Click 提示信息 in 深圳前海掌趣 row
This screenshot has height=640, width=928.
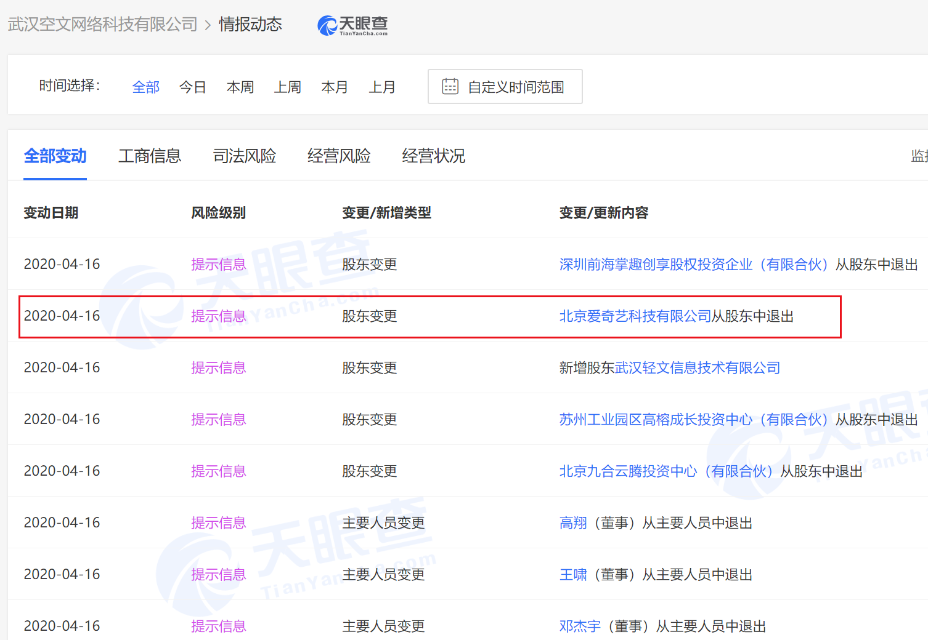pos(219,265)
